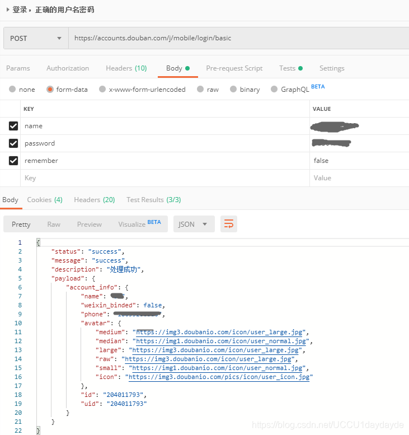Viewport: 409px width, 435px height.
Task: Click the "status" key on line 2
Action: (x=65, y=251)
